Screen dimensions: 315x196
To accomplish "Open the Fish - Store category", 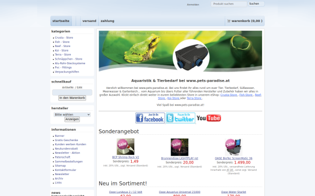I will (62, 42).
